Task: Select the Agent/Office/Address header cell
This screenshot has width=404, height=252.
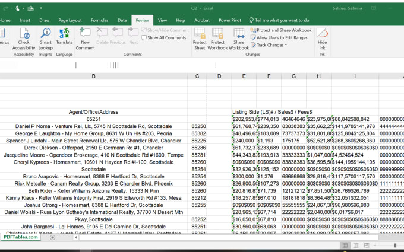Action: point(93,112)
